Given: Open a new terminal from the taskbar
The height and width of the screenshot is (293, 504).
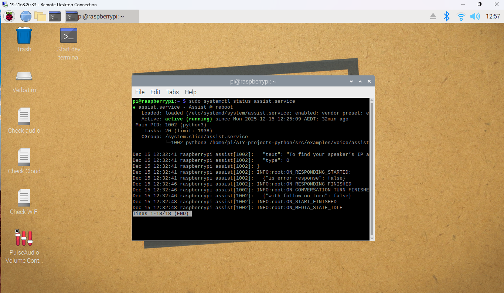Looking at the screenshot, I should [54, 16].
